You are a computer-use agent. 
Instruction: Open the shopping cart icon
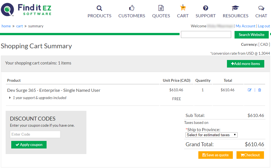[183, 8]
